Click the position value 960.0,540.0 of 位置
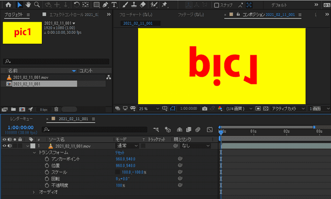331x199 pixels. (125, 165)
